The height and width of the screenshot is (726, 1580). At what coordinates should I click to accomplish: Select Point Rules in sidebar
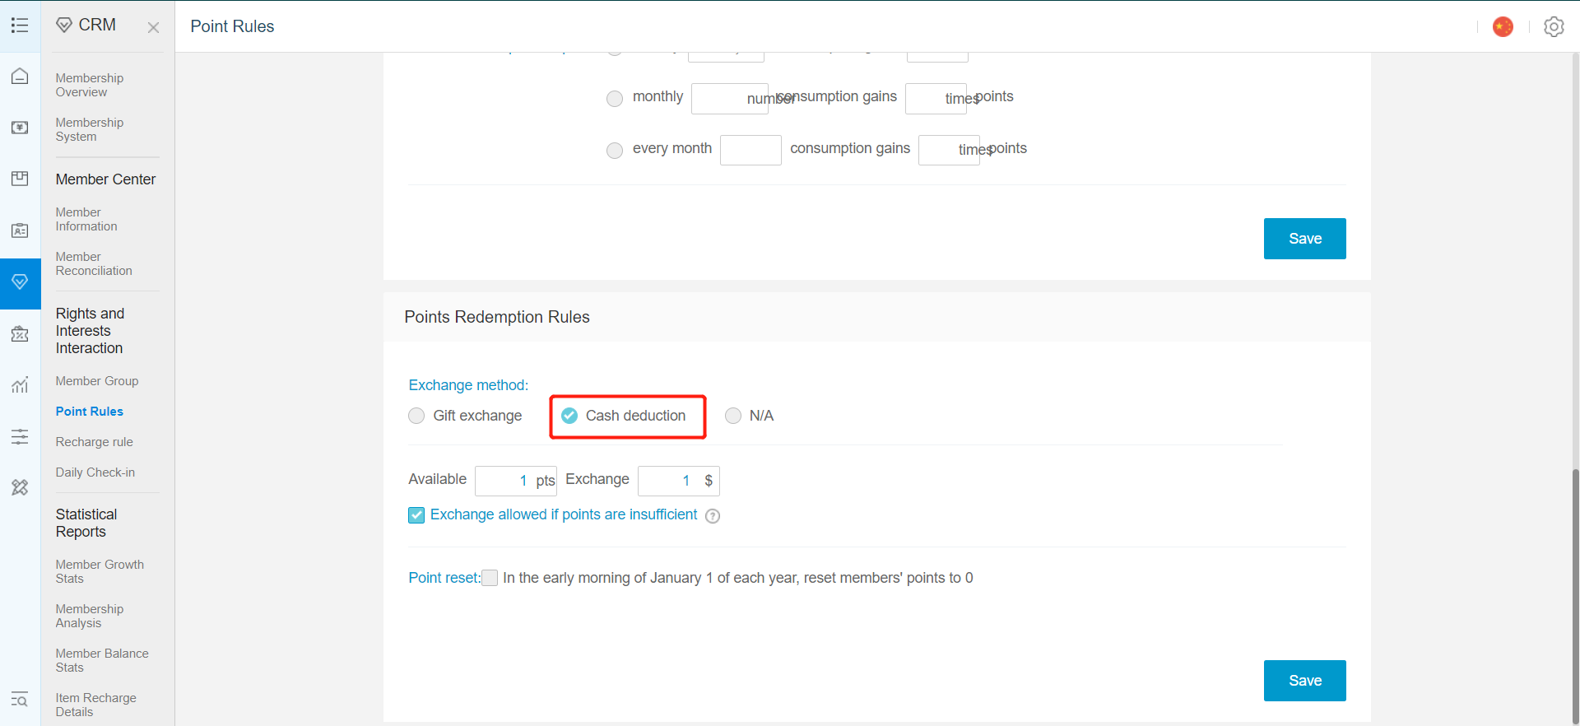(90, 412)
